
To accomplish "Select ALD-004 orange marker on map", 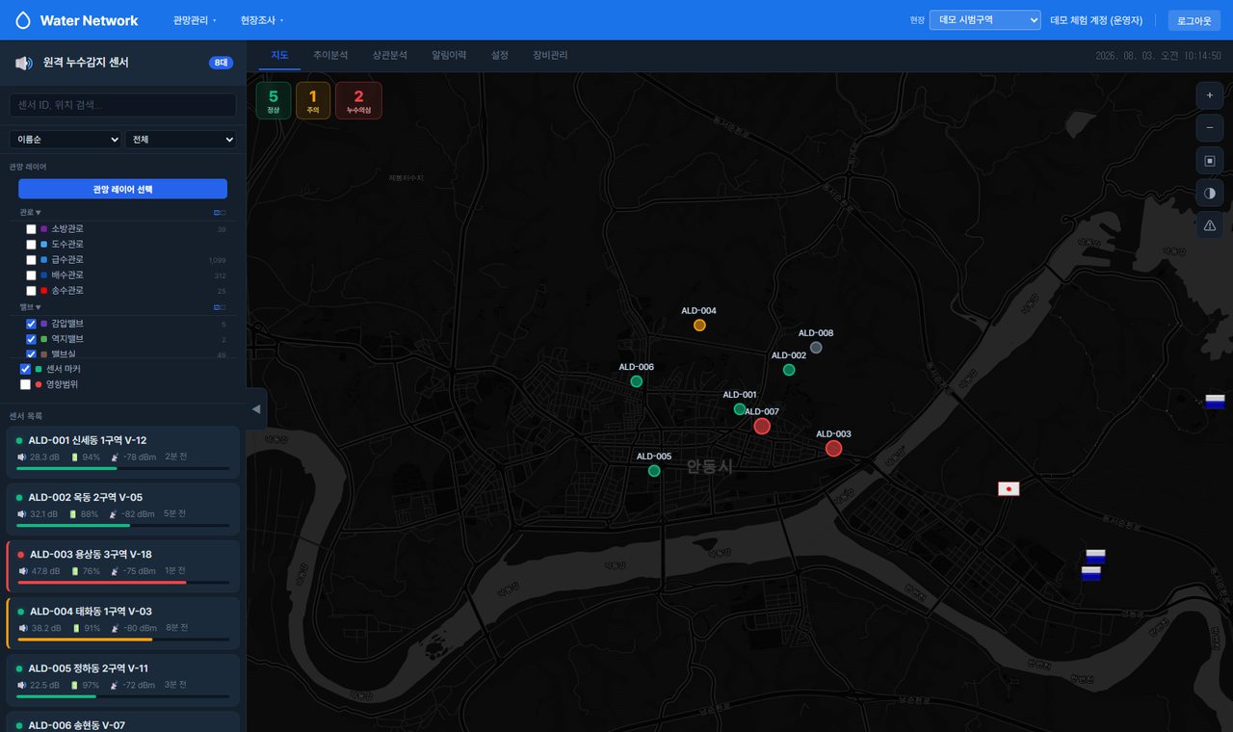I will (699, 326).
